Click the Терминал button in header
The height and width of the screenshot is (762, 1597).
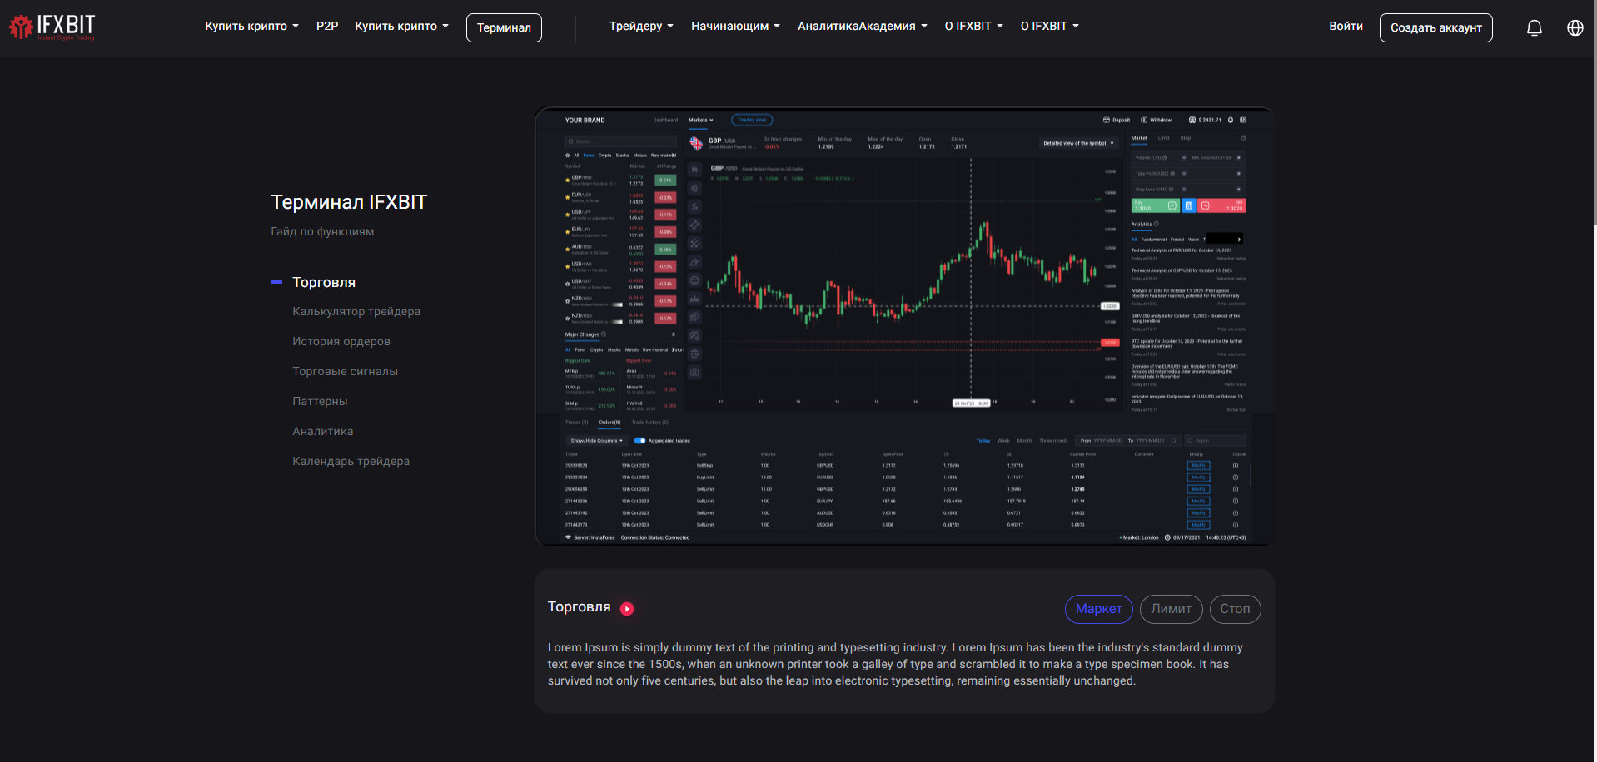pos(504,27)
